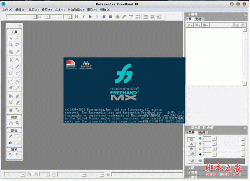250x181 pixels.
Task: Click the add stroke pencil icon in object panel
Action: (190, 25)
